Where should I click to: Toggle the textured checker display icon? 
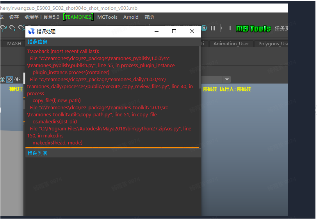point(10,80)
